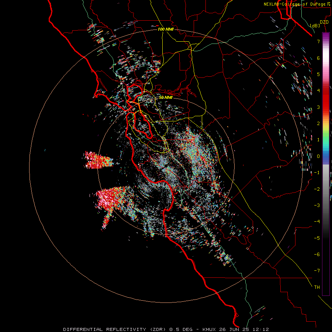Image resolution: width=332 pixels, height=332 pixels.
Task: Click the "NEXLAB-College of DuPage" credit text
Action: click(x=295, y=4)
